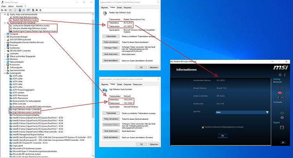Click OK in Realtek HD Audio-Manager
Screen dimensions: 293x158
tap(223, 136)
